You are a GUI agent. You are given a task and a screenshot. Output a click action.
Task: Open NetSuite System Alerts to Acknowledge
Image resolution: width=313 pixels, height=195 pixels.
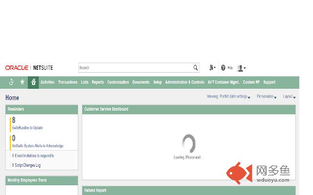click(x=38, y=146)
